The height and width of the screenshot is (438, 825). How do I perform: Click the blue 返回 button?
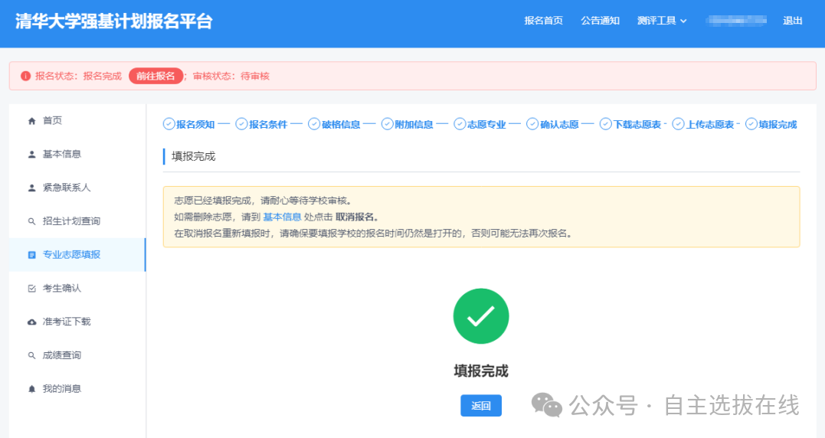(481, 405)
